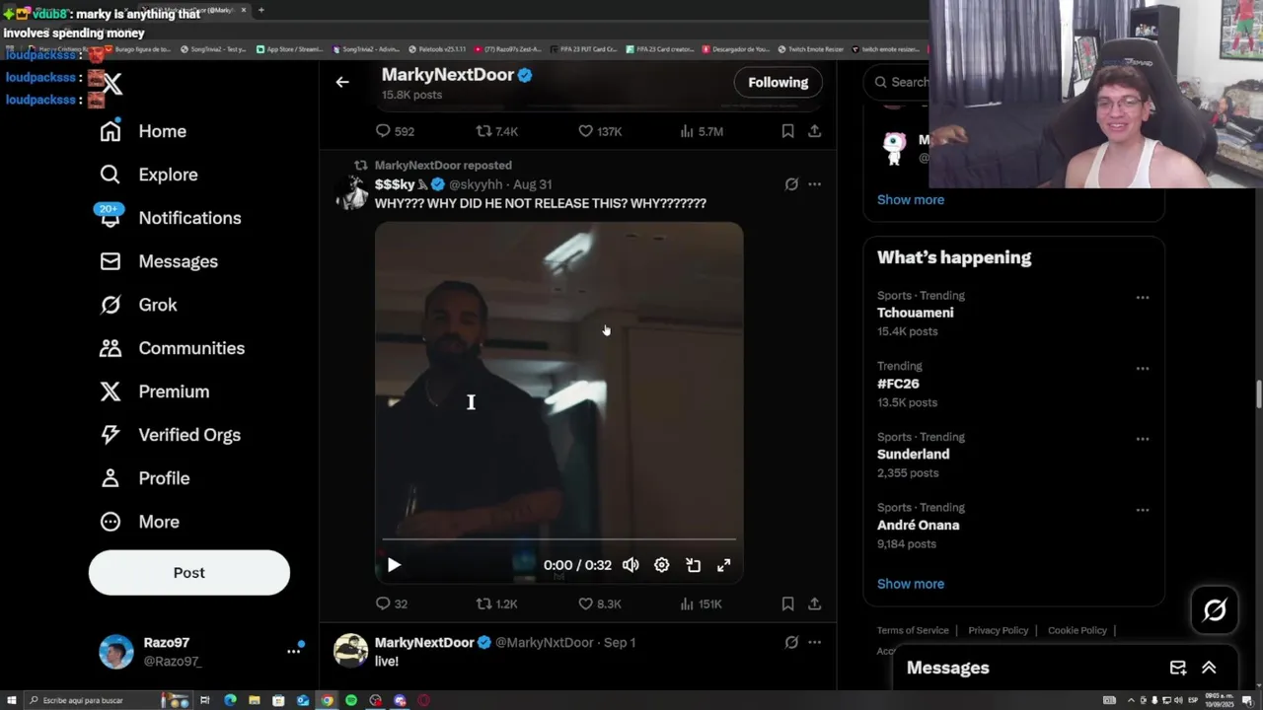1263x710 pixels.
Task: Click the Windows Start button
Action: coord(11,700)
